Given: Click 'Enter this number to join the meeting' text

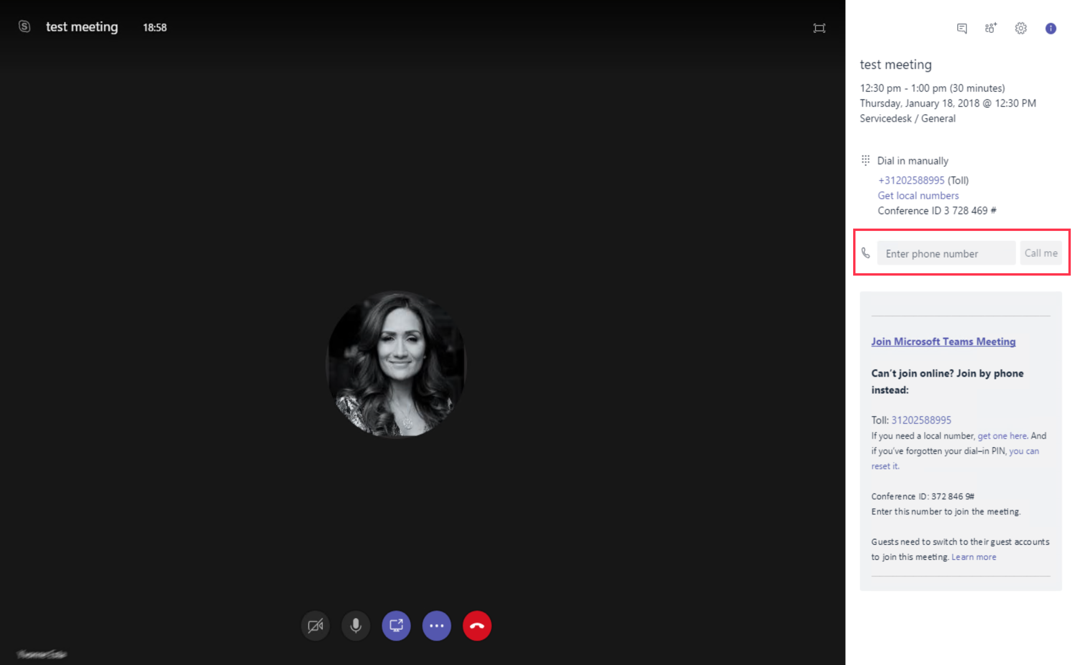Looking at the screenshot, I should [x=946, y=511].
